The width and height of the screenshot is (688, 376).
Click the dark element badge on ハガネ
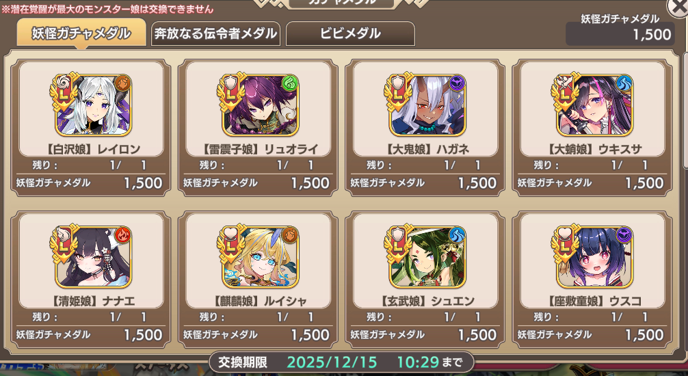click(x=458, y=83)
